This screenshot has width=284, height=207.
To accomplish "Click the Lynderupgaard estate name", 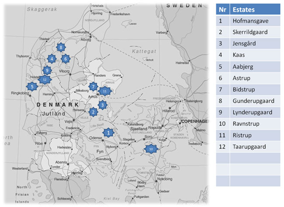I will click(x=252, y=112).
